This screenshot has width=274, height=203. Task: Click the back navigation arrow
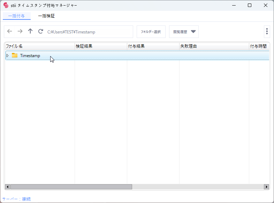click(x=9, y=31)
